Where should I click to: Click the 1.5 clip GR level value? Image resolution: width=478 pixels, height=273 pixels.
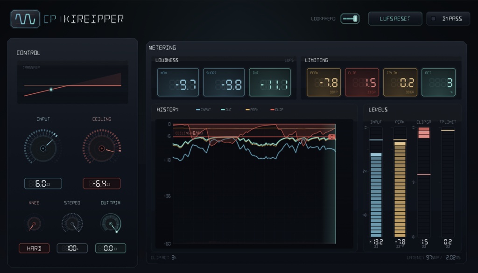point(424,243)
